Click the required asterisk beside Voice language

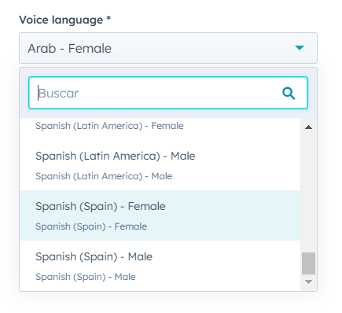(108, 18)
